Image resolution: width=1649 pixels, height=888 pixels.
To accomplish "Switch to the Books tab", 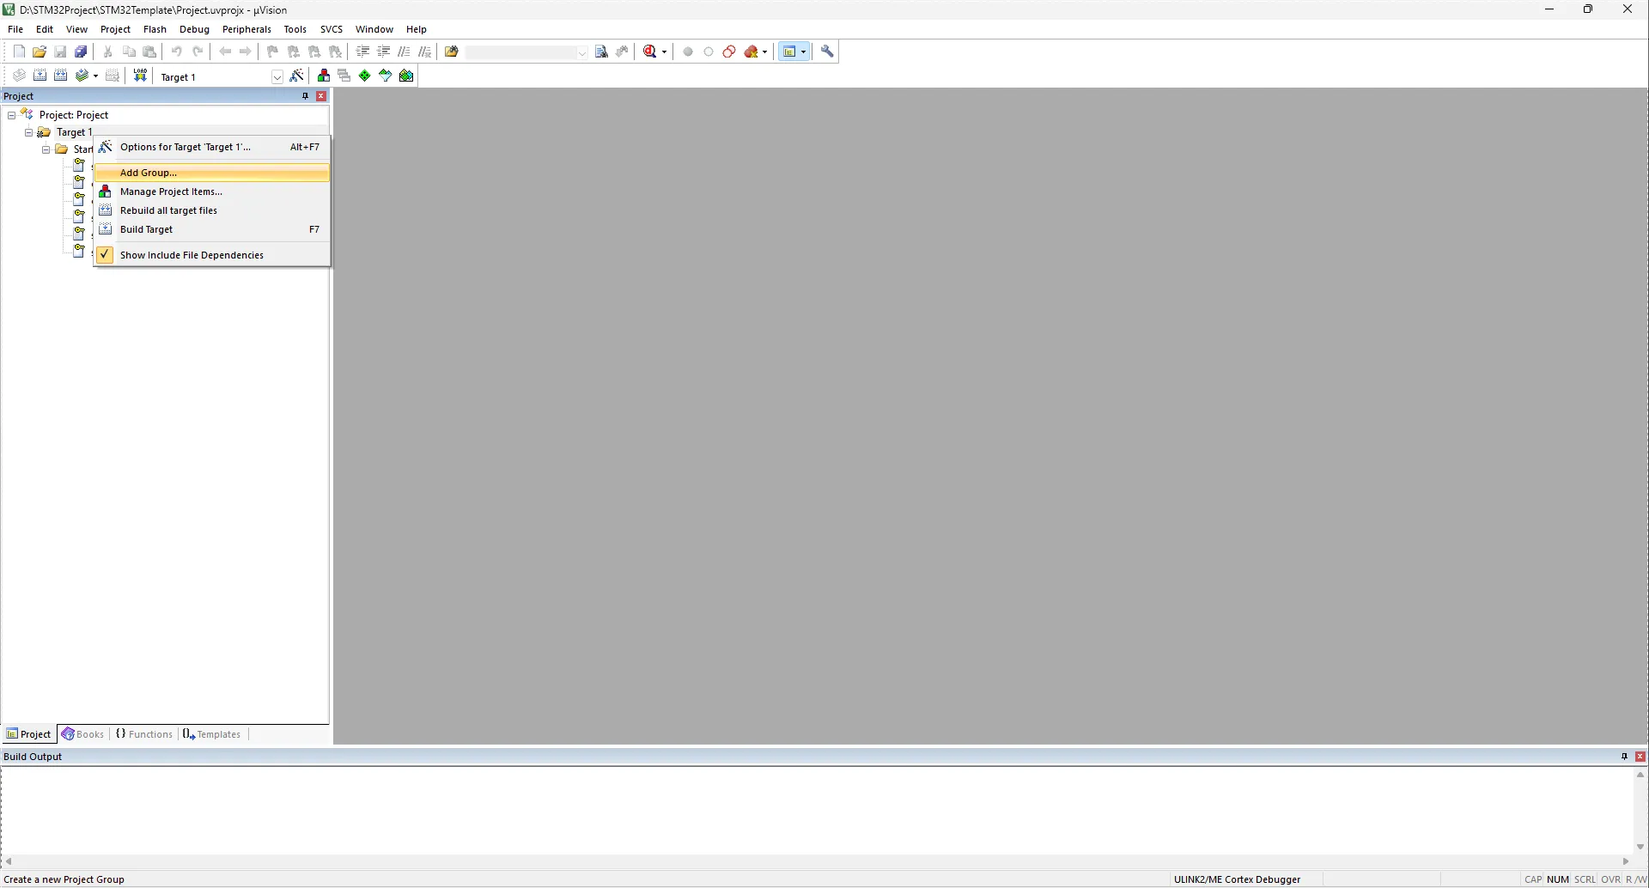I will pyautogui.click(x=83, y=734).
